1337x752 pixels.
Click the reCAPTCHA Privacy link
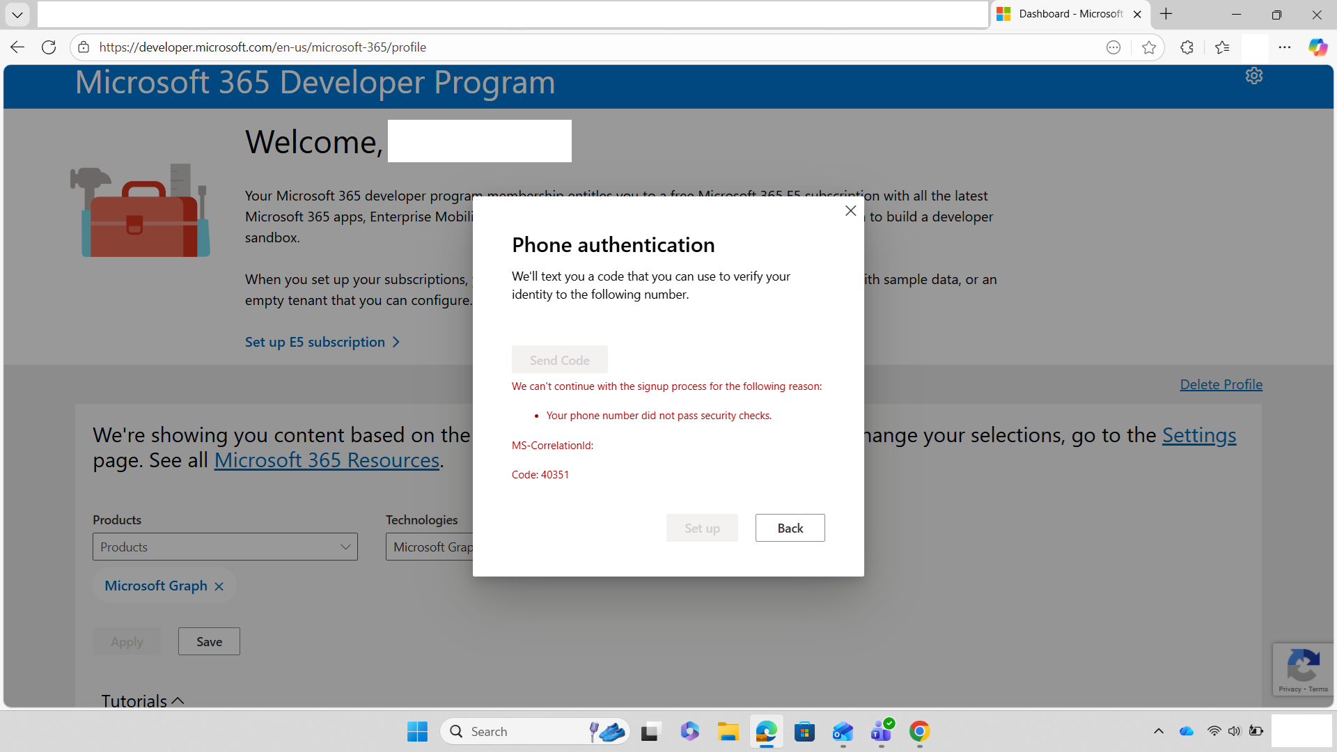(1290, 689)
